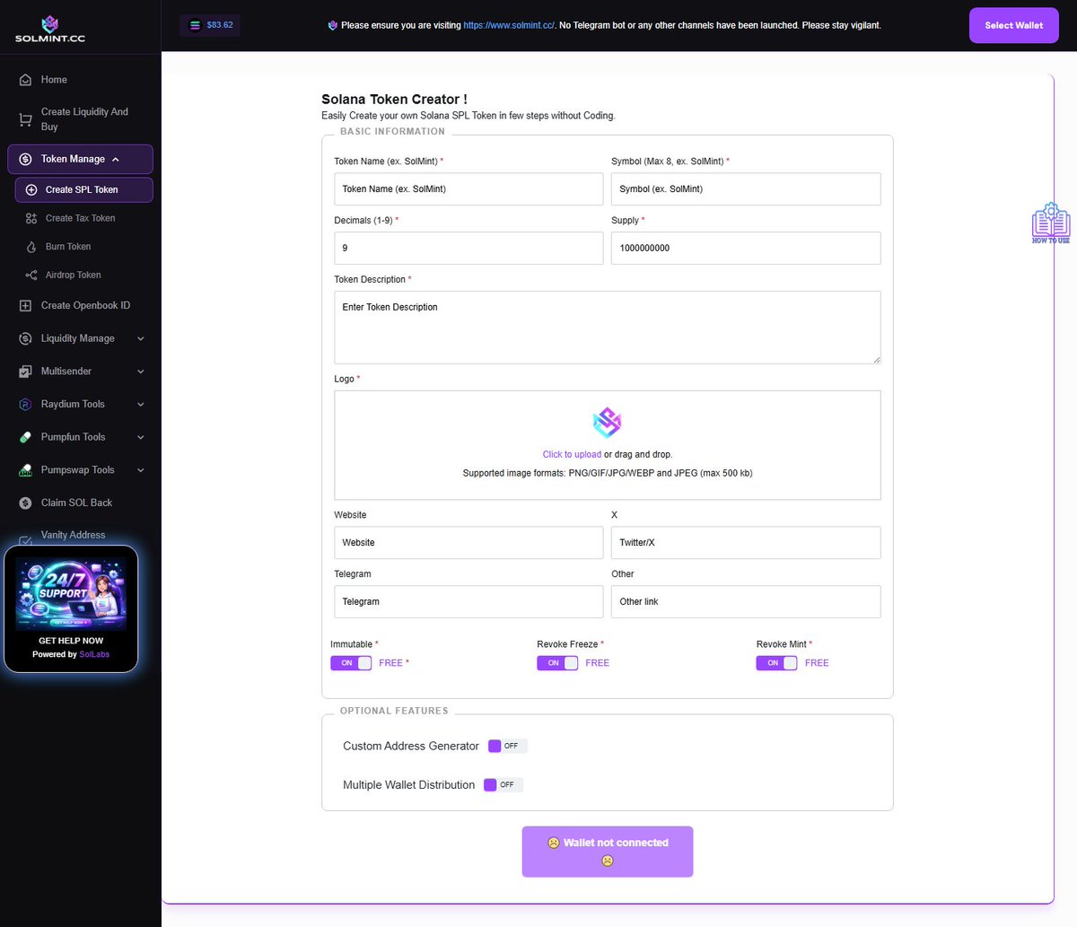
Task: Click the Create Openbook ID plus-box icon
Action: coord(25,306)
